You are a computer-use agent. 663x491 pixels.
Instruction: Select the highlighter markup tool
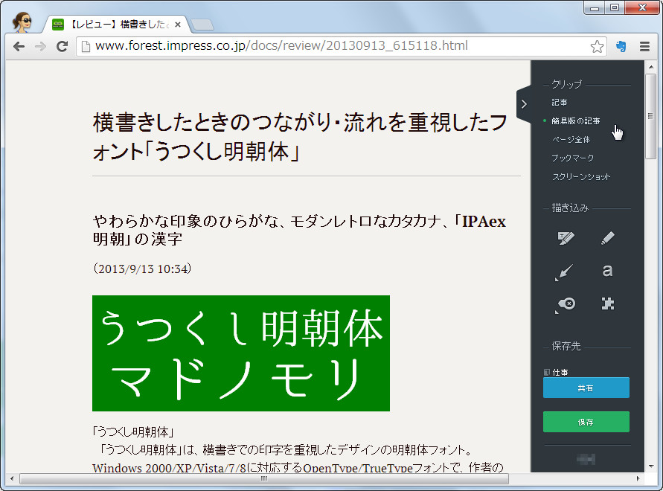point(566,237)
